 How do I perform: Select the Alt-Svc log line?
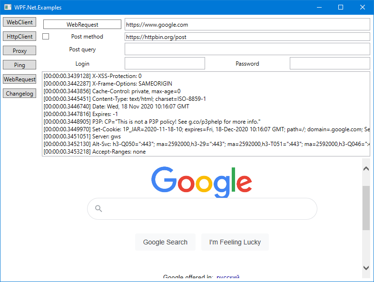[206, 144]
